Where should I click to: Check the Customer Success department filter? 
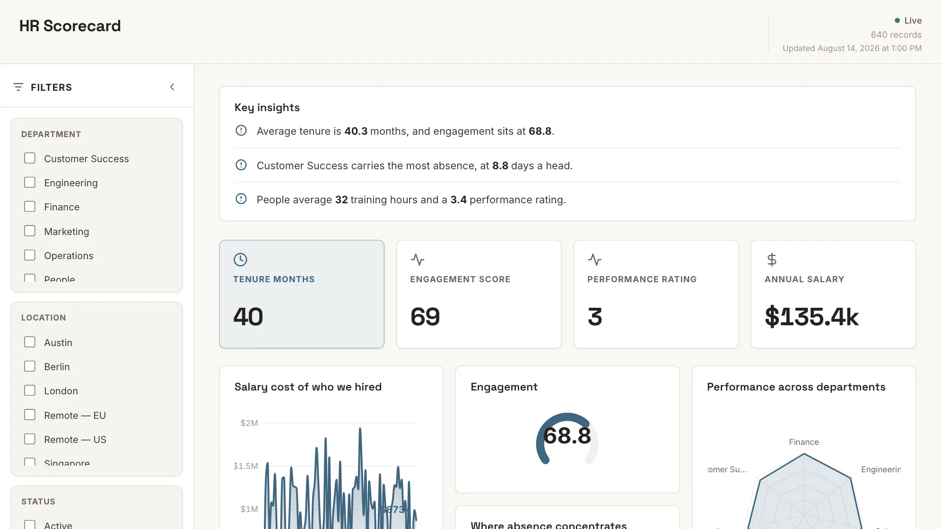(x=30, y=158)
